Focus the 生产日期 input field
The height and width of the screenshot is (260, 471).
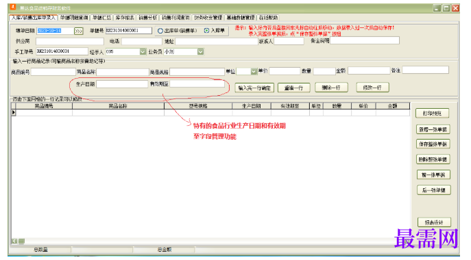122,84
